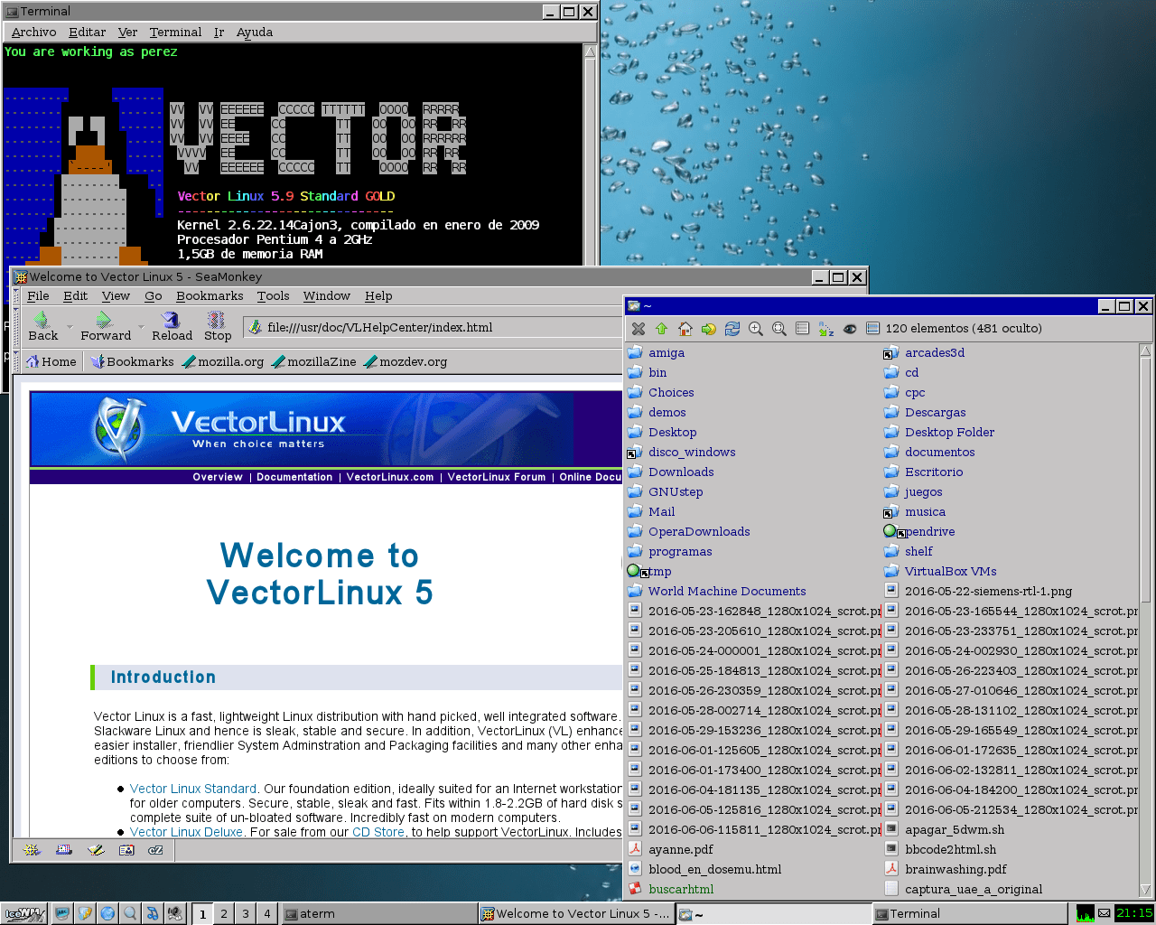1156x925 pixels.
Task: Open SeaMonkey Help menu
Action: tap(378, 296)
